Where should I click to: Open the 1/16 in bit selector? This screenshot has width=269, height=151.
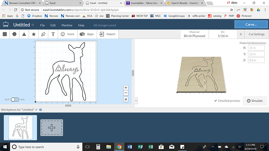[x=223, y=34]
